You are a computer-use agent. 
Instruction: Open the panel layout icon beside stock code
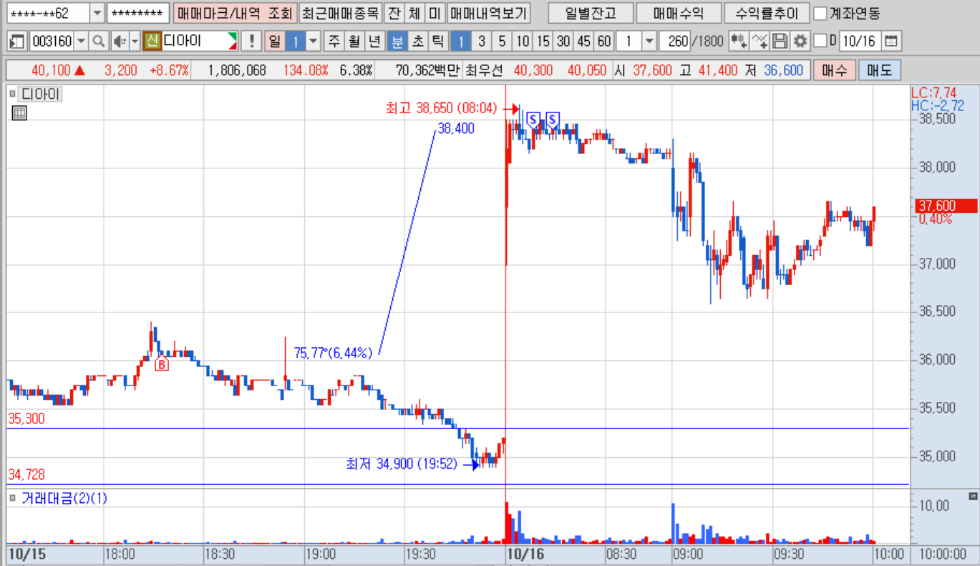tap(18, 41)
